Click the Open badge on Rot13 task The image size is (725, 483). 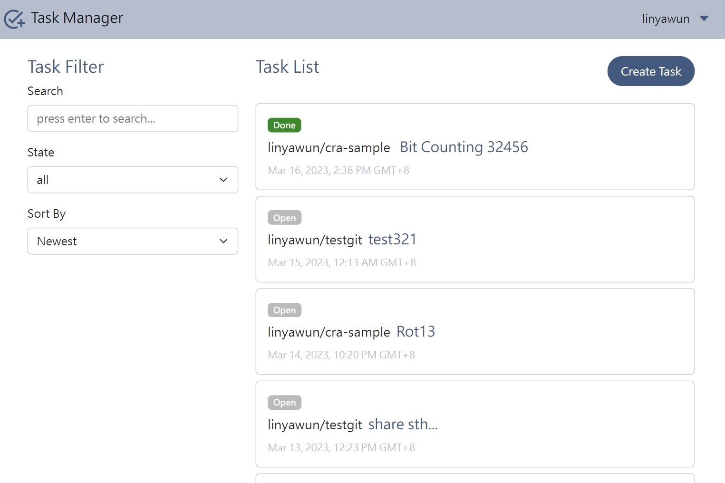(x=284, y=310)
